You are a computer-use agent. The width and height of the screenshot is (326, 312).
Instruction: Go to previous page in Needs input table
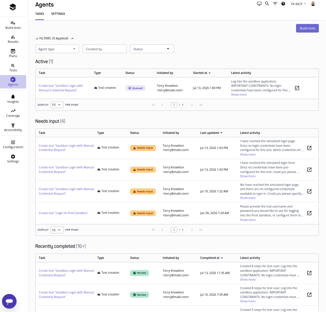162,230
